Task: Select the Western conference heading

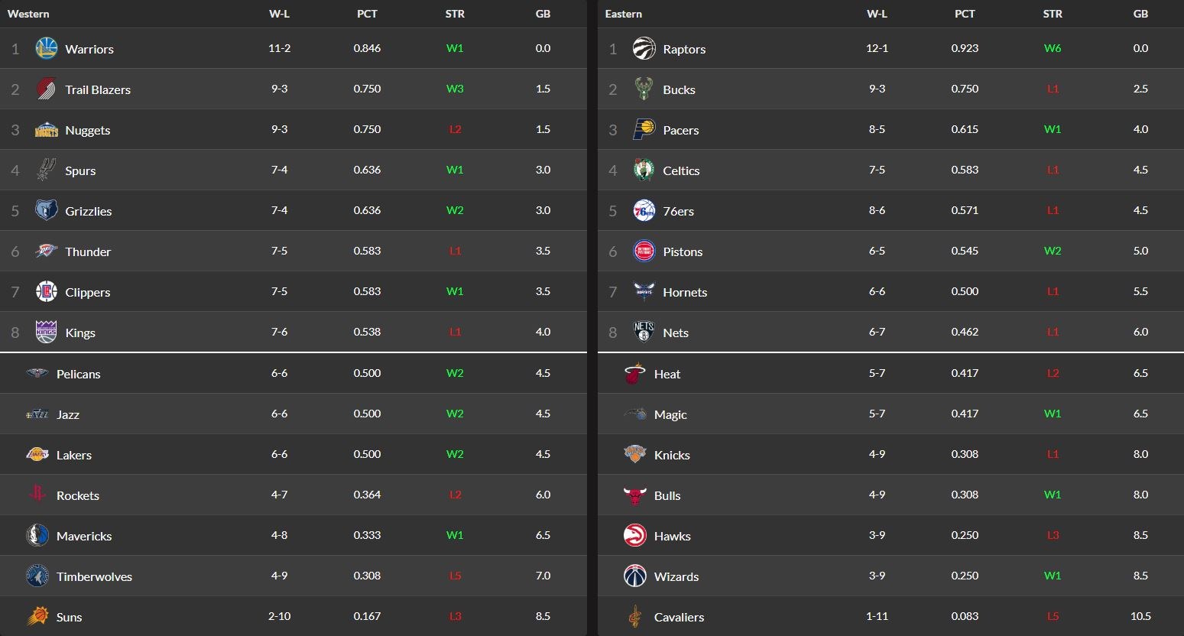Action: click(28, 14)
